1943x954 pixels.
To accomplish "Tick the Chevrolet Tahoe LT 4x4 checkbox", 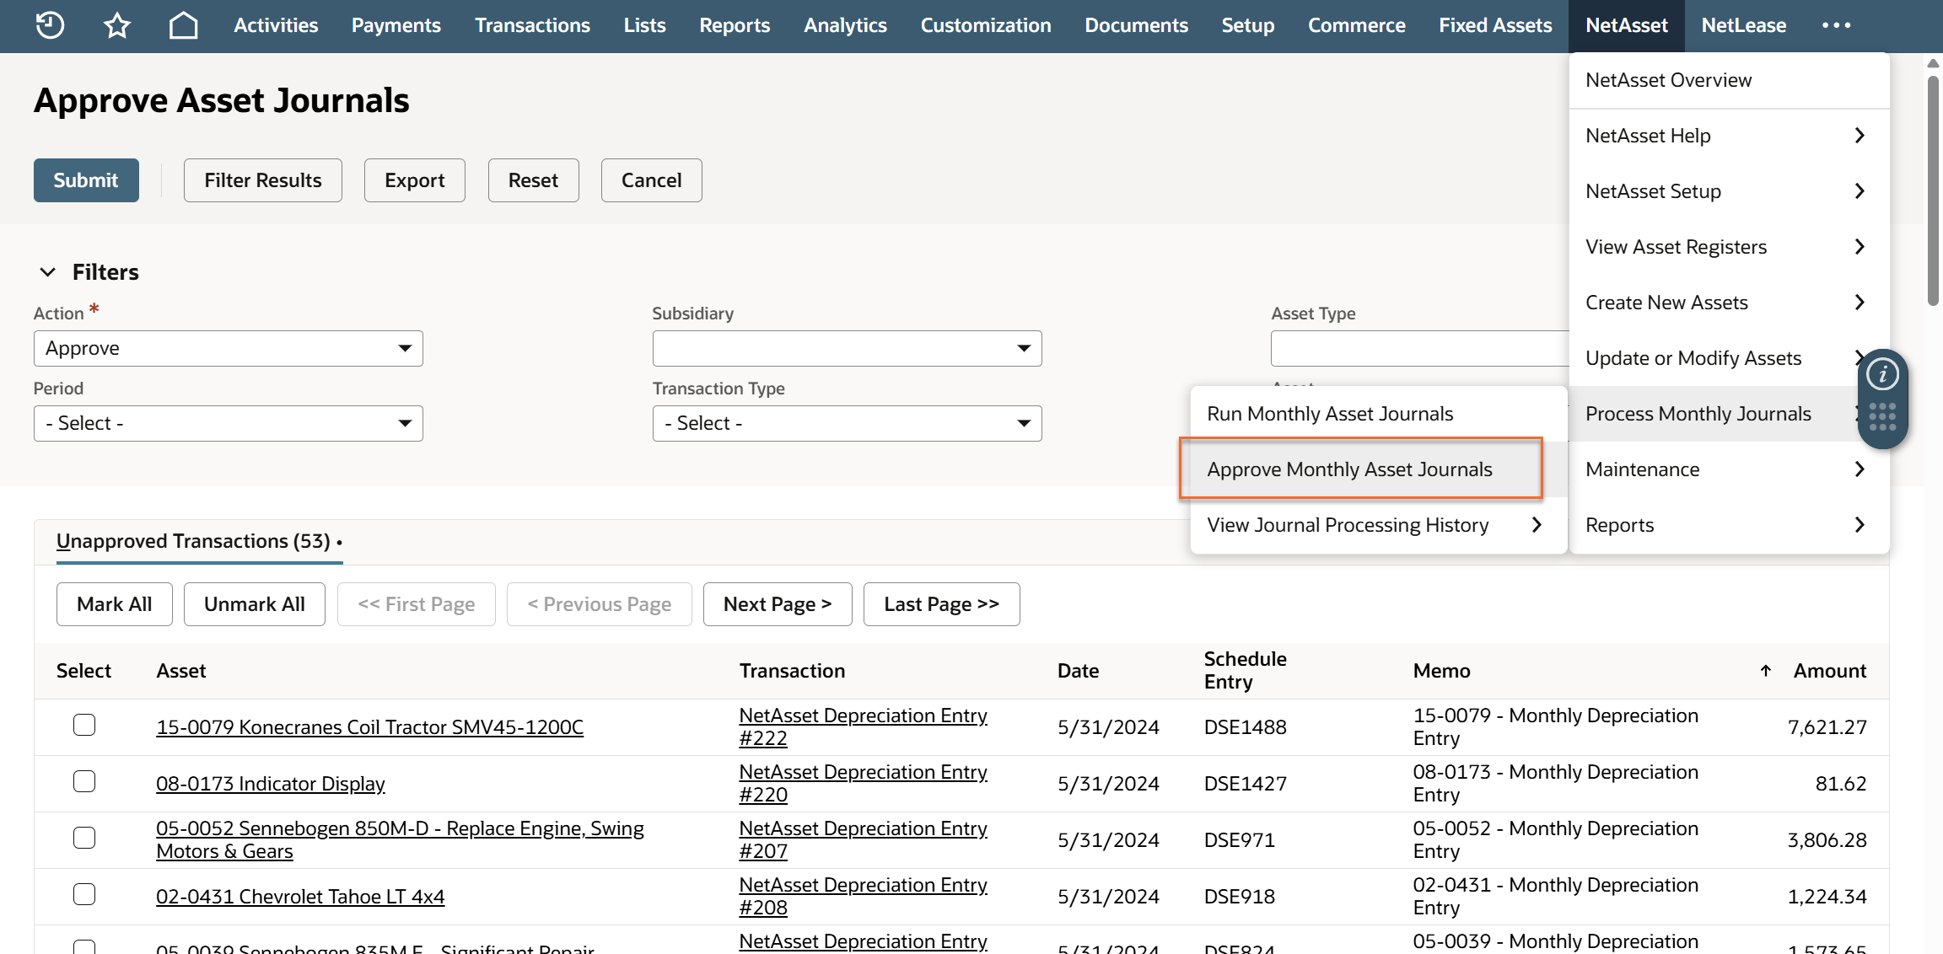I will 84,894.
